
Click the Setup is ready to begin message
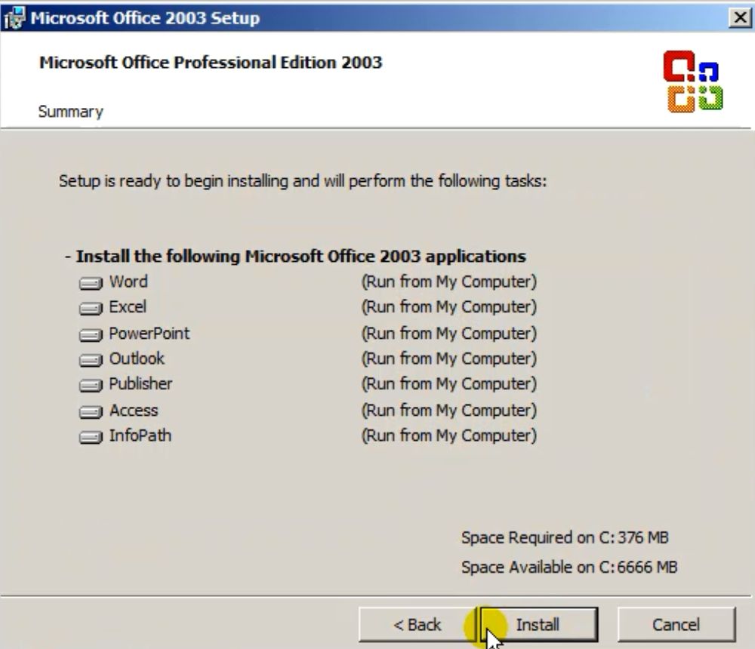[303, 182]
